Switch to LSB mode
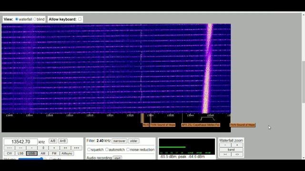The width and height of the screenshot is (305, 171). 20,153
